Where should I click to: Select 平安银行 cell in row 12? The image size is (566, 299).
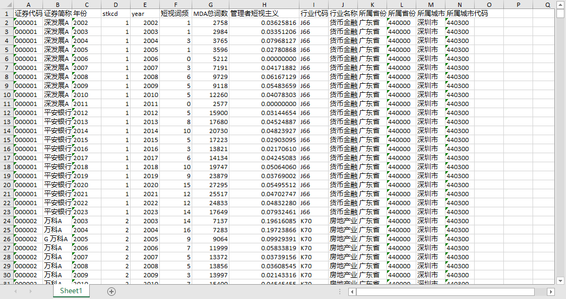point(57,113)
